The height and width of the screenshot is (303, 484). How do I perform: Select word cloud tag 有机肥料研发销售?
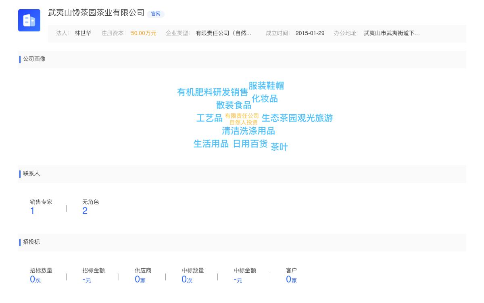click(213, 92)
